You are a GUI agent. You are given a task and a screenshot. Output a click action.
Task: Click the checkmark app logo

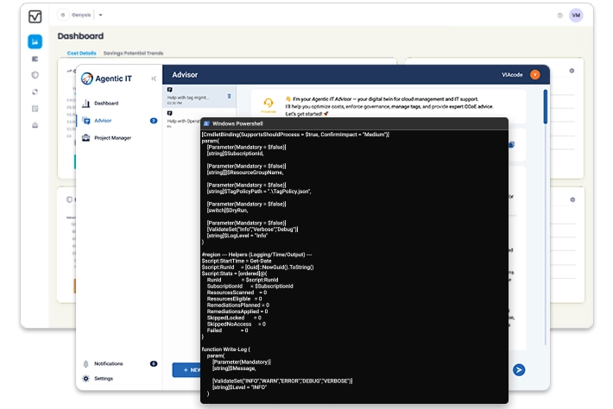pos(35,16)
